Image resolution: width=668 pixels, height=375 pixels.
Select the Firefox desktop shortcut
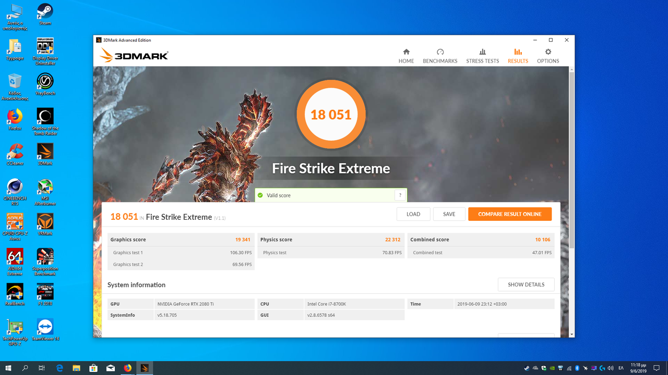(x=15, y=119)
